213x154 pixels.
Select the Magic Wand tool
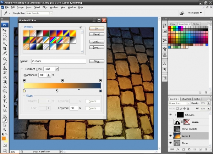[x=5, y=44]
